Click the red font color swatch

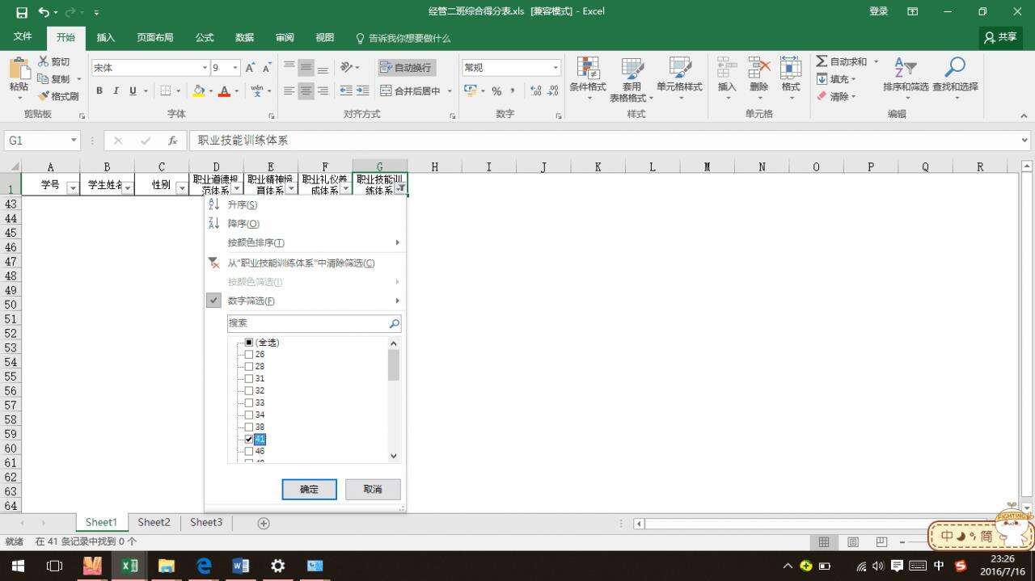coord(225,91)
